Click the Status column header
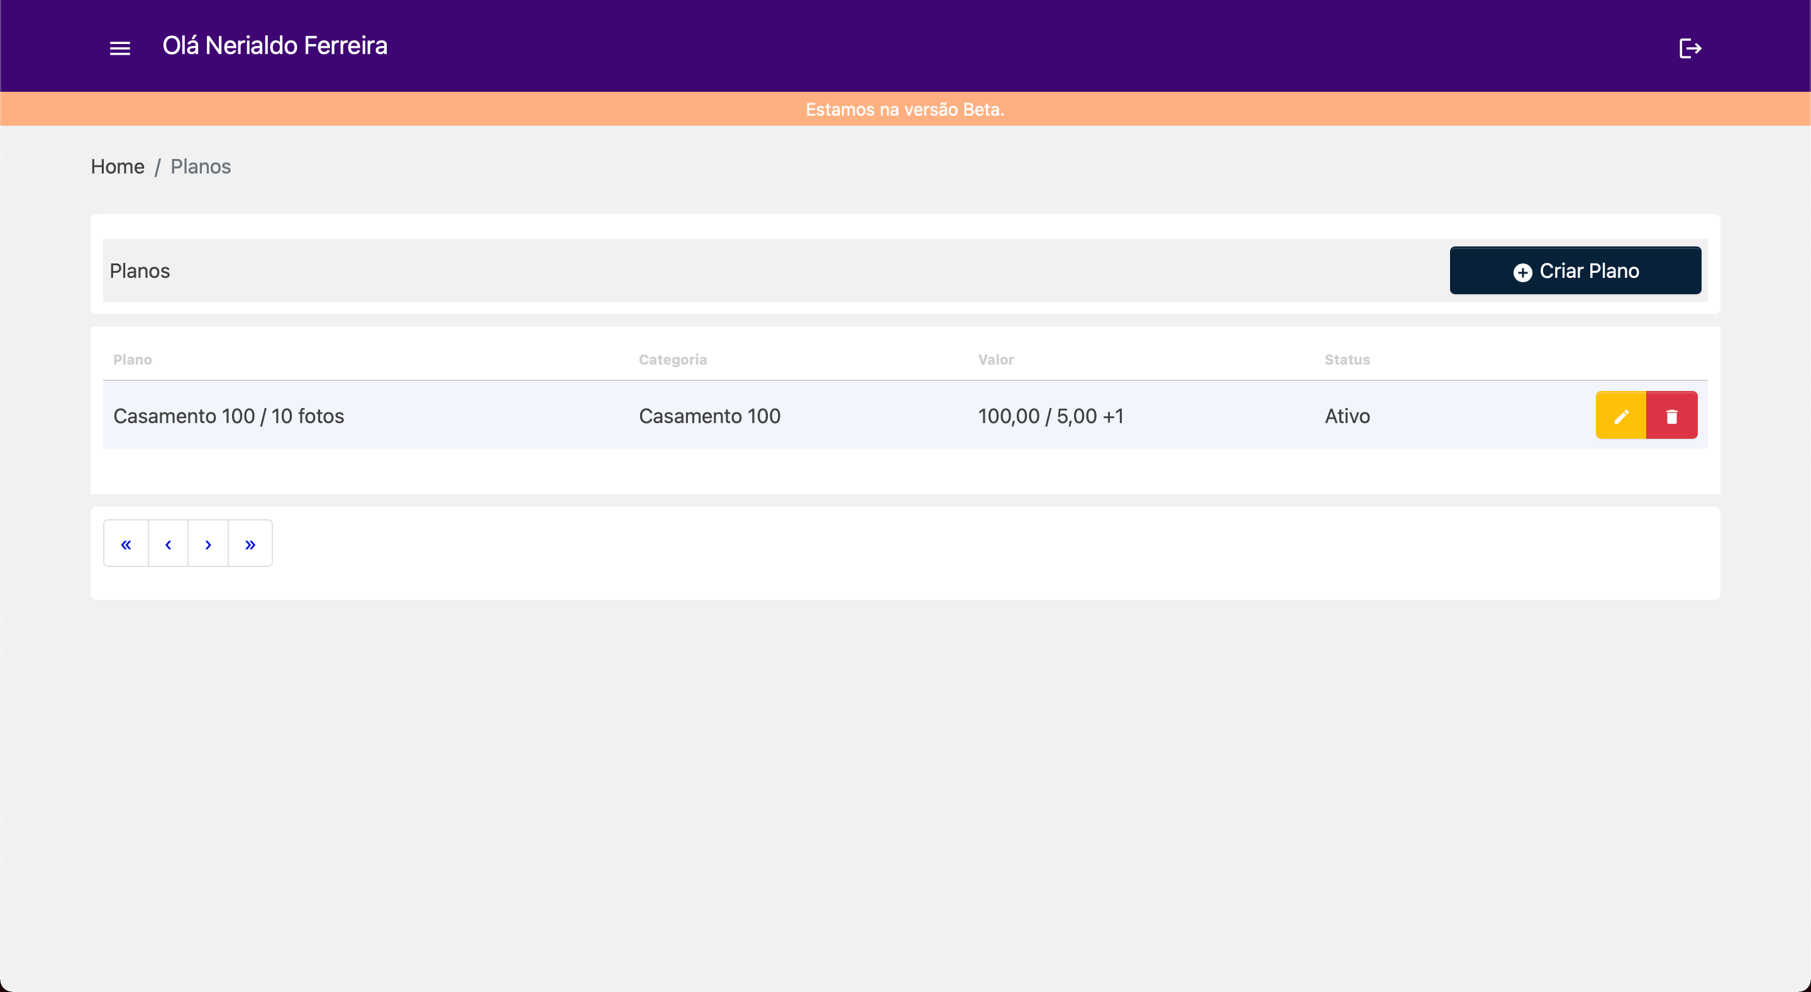Image resolution: width=1811 pixels, height=992 pixels. pyautogui.click(x=1347, y=360)
